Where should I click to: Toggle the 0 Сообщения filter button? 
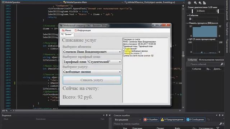tap(195, 120)
